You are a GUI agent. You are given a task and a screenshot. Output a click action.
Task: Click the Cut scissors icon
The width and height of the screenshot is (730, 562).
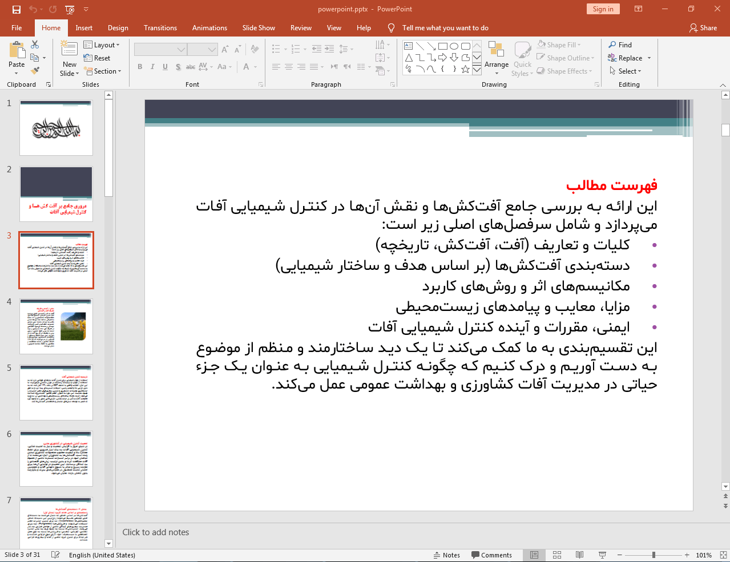point(35,45)
